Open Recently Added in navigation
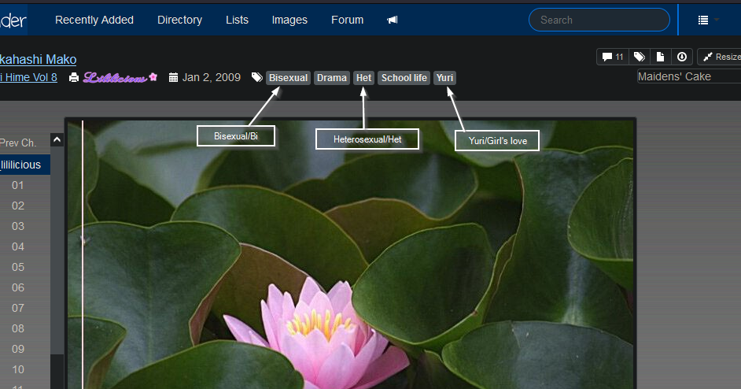Viewport: 741px width, 389px height. pyautogui.click(x=94, y=20)
